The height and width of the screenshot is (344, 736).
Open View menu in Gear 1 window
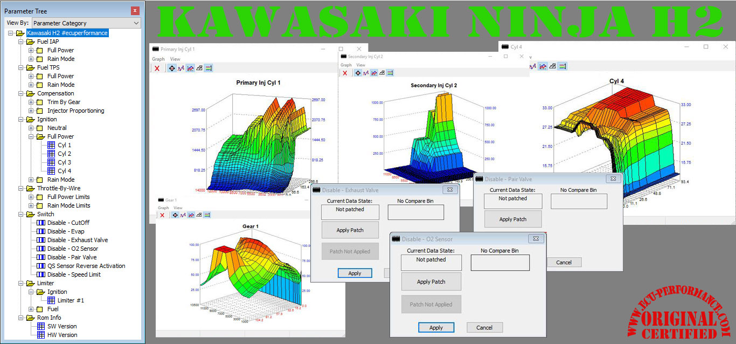click(177, 208)
